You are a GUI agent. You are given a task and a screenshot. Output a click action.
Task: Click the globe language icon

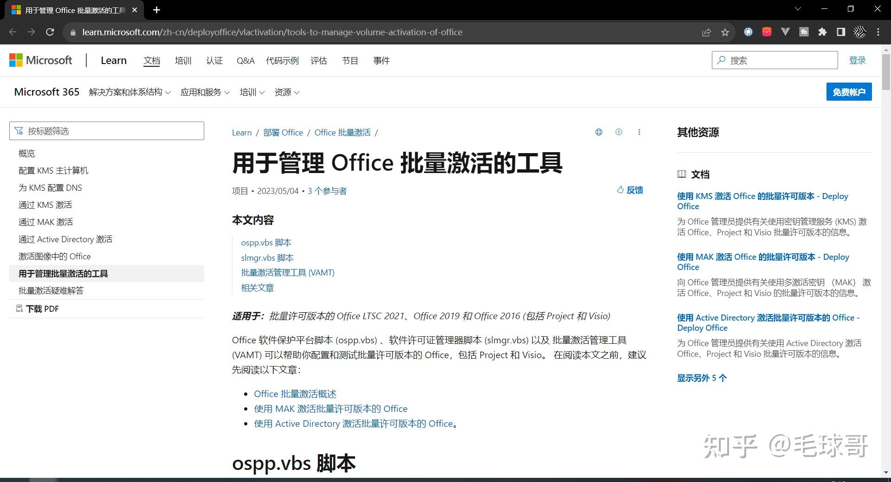(x=599, y=132)
